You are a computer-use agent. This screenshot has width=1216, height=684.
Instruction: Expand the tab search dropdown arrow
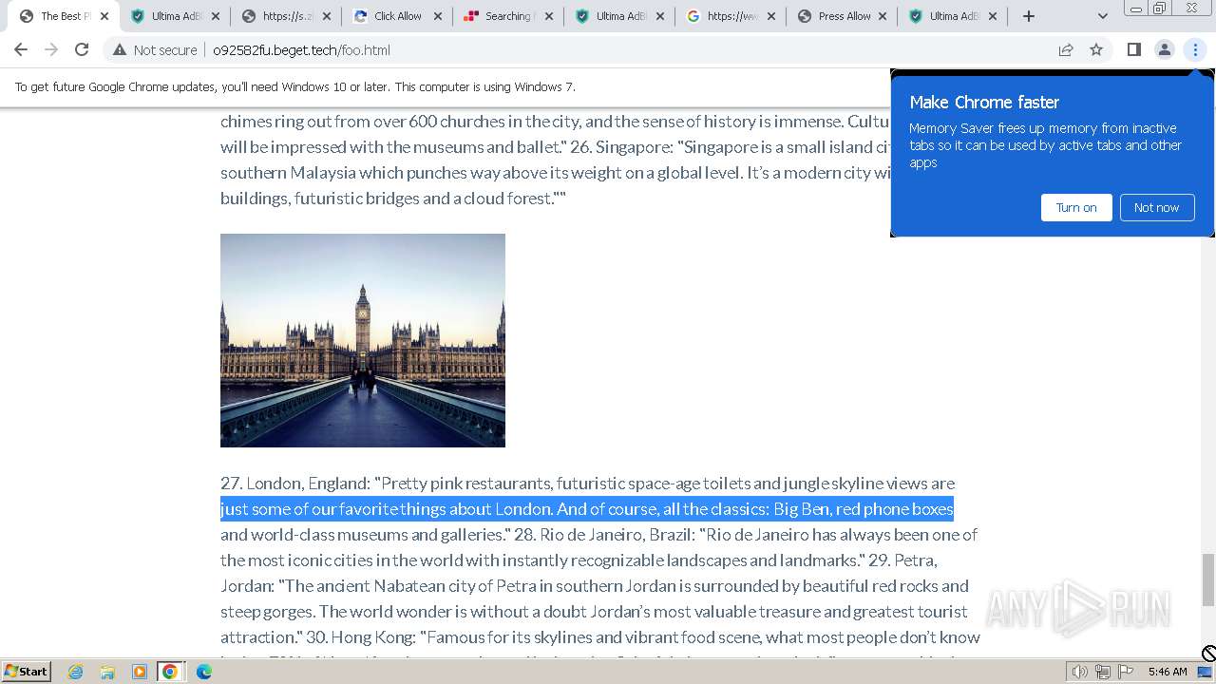[1102, 16]
